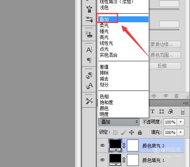Hide the 颜色填充 2 layer
The height and width of the screenshot is (167, 190).
(102, 145)
